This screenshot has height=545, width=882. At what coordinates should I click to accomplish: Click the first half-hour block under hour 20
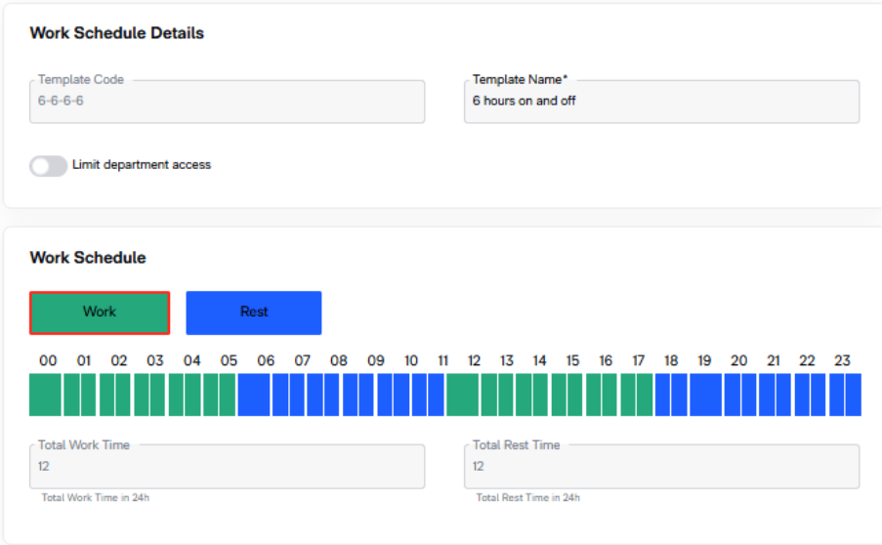click(x=733, y=395)
